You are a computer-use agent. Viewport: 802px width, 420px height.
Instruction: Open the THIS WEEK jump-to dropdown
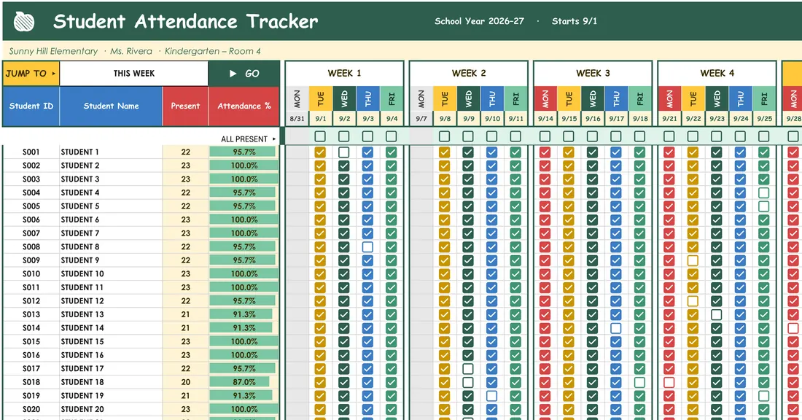134,73
